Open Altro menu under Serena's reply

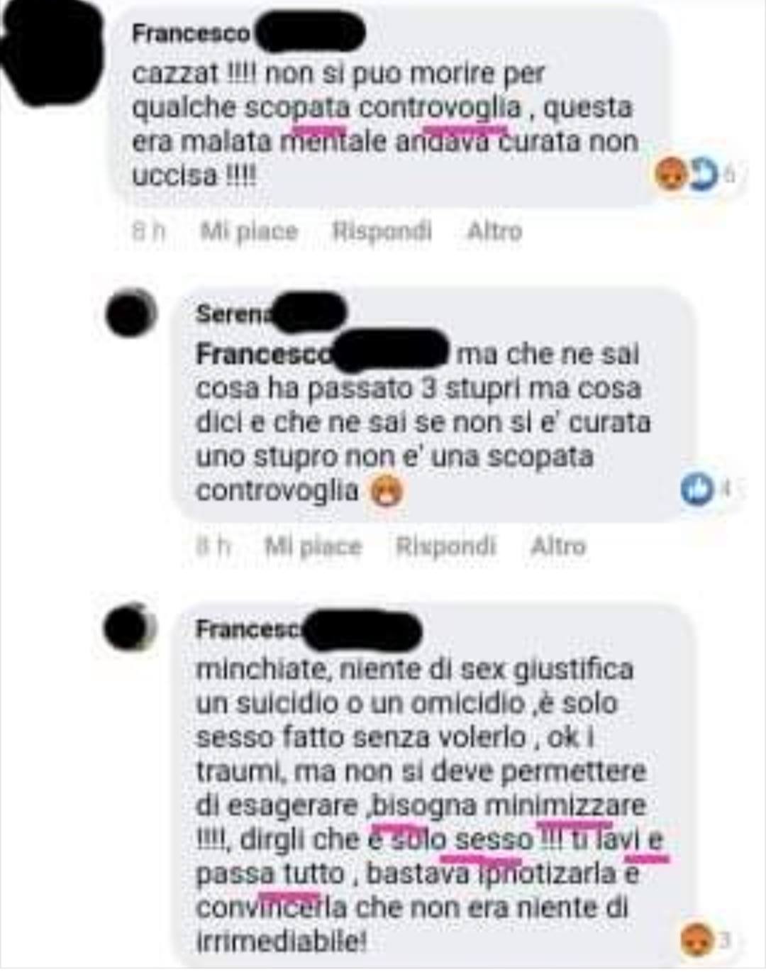pyautogui.click(x=559, y=546)
